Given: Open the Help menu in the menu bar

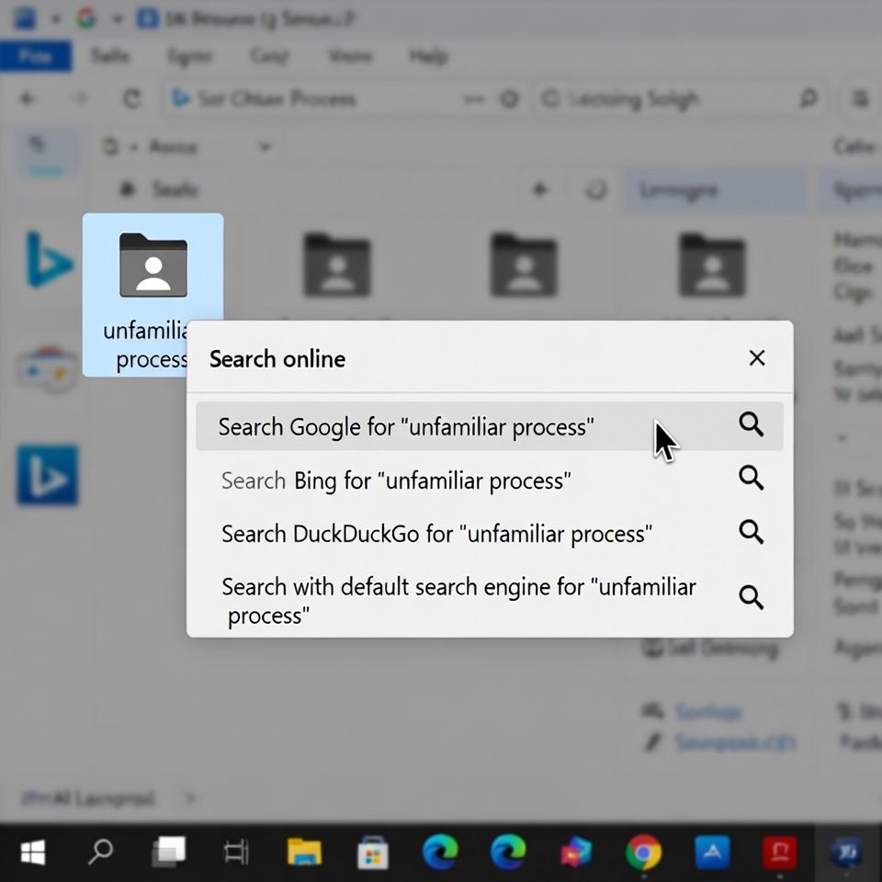Looking at the screenshot, I should 428,57.
